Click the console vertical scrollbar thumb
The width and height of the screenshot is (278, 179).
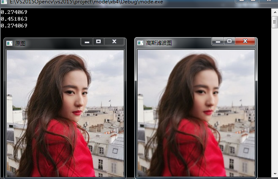tap(275, 22)
